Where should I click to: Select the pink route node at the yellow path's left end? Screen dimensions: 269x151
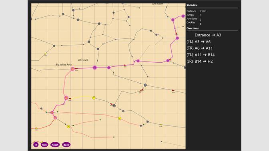pos(66,98)
